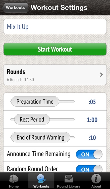
Task: Start the workout with the green button
Action: [x=55, y=49]
